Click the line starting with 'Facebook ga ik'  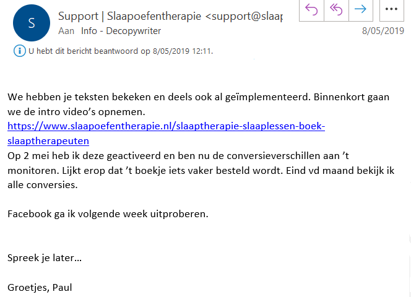(108, 213)
